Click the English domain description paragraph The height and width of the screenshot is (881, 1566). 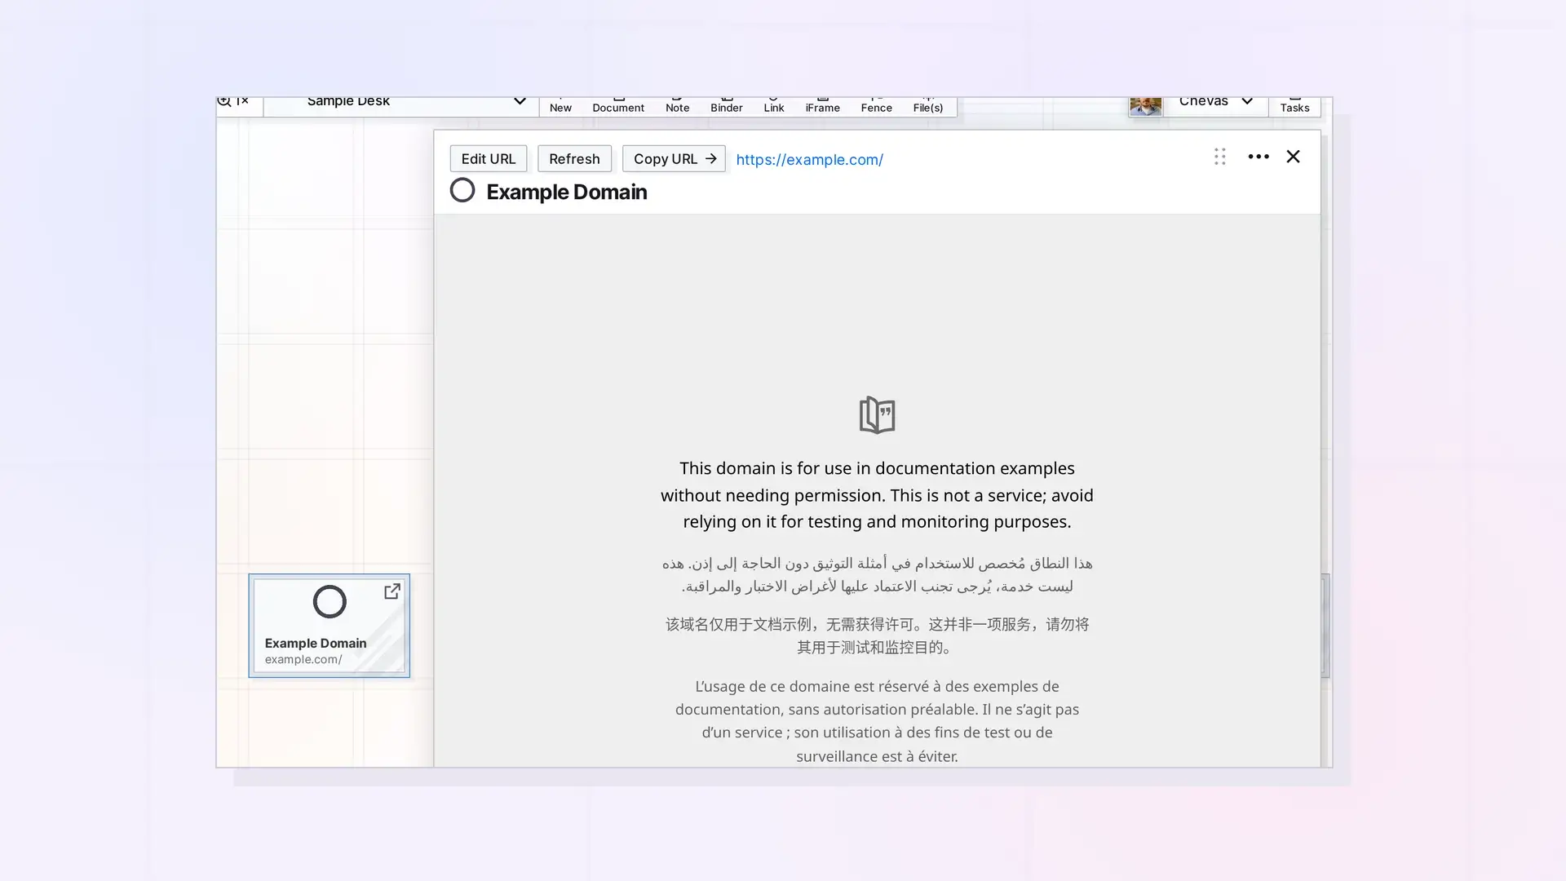(877, 495)
